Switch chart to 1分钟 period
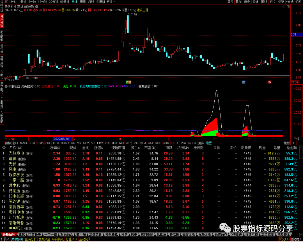 coord(23,2)
